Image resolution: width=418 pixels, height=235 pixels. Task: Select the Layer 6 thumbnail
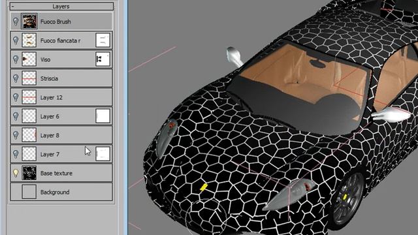coord(29,116)
